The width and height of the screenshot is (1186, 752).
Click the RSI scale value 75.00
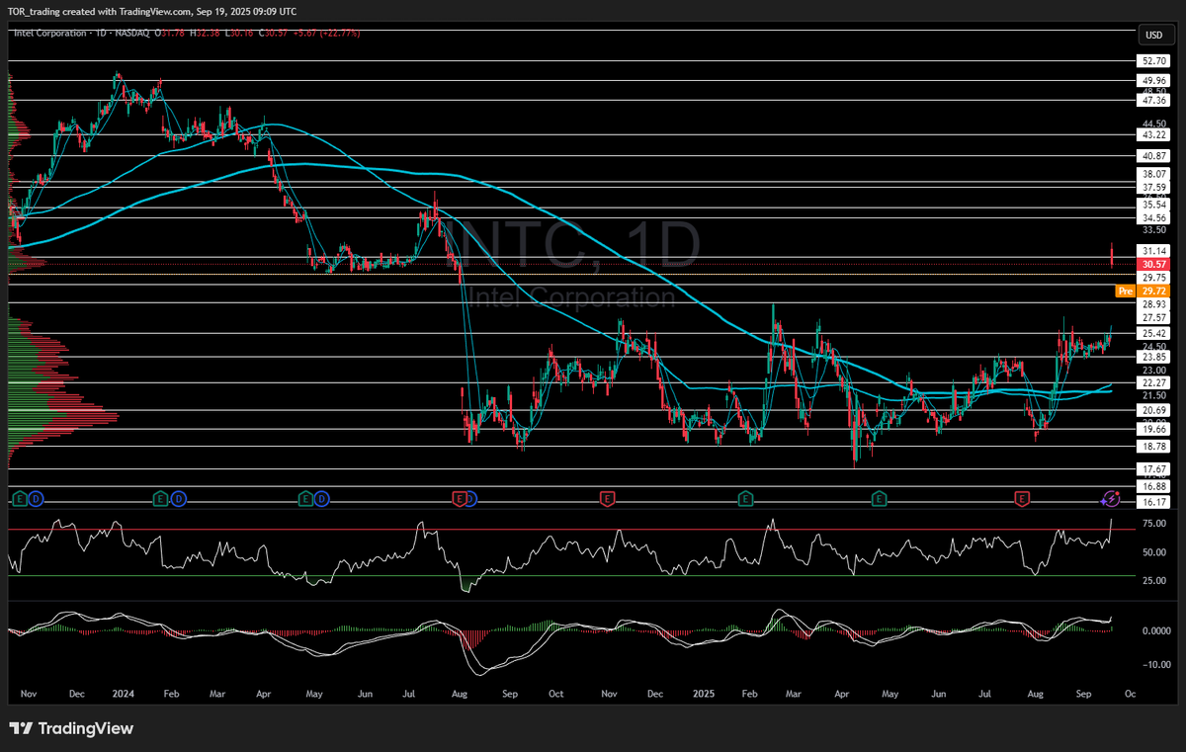[1154, 525]
